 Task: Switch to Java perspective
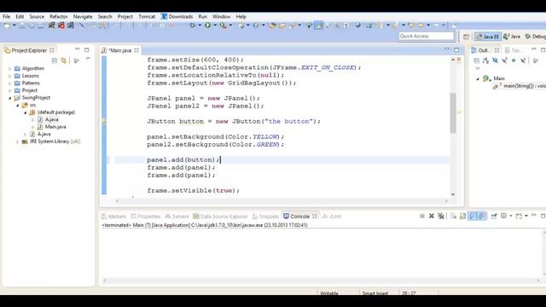pyautogui.click(x=512, y=37)
